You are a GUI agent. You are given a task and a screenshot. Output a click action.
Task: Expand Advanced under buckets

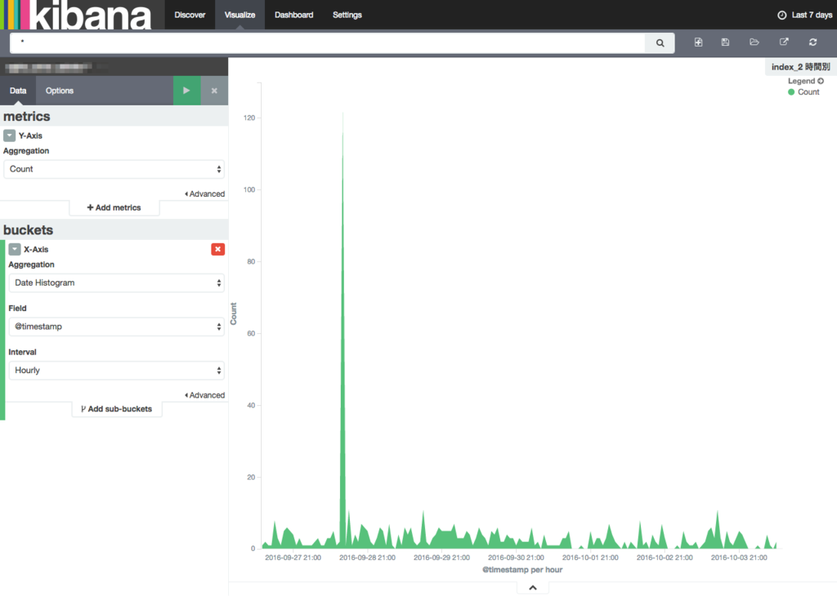204,395
